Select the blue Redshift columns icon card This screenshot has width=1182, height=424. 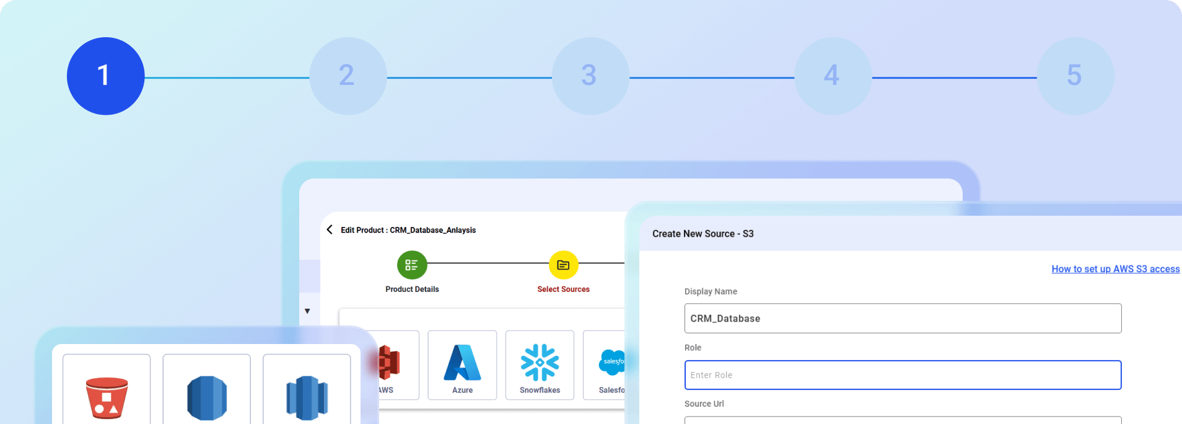pos(307,389)
